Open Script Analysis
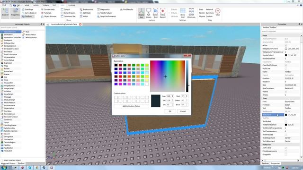Screen dimensions: 303x170 [x=68, y=13]
